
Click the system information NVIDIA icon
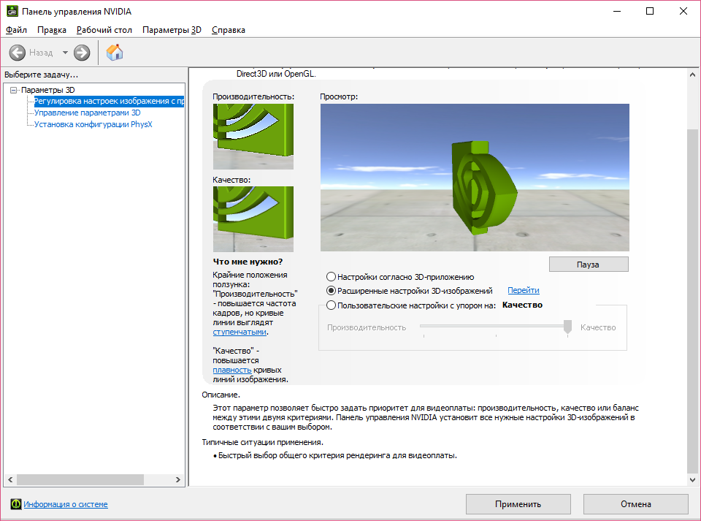15,504
